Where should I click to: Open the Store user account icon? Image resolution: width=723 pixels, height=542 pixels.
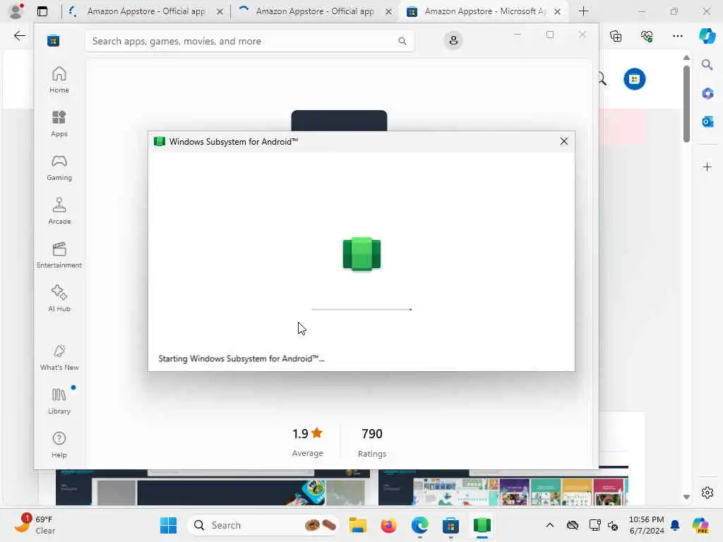tap(453, 40)
